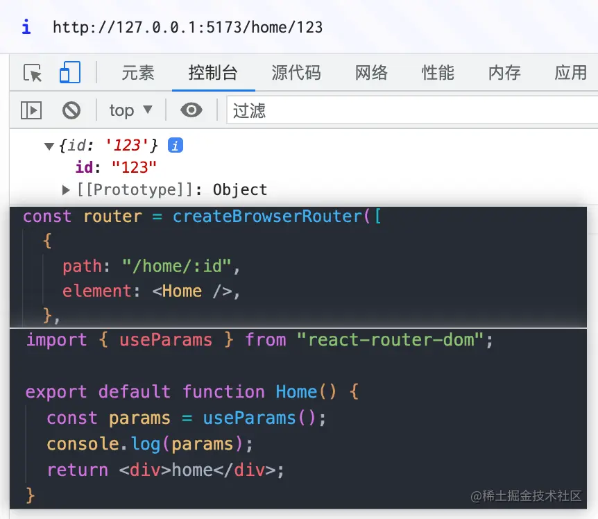The image size is (598, 519).
Task: Create a live expression with eye icon
Action: pyautogui.click(x=191, y=110)
